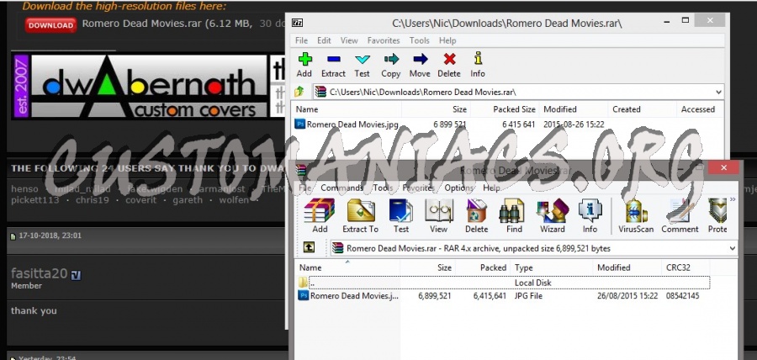The height and width of the screenshot is (360, 757).
Task: Click the Test icon in 7-Zip toolbar
Action: click(x=362, y=60)
